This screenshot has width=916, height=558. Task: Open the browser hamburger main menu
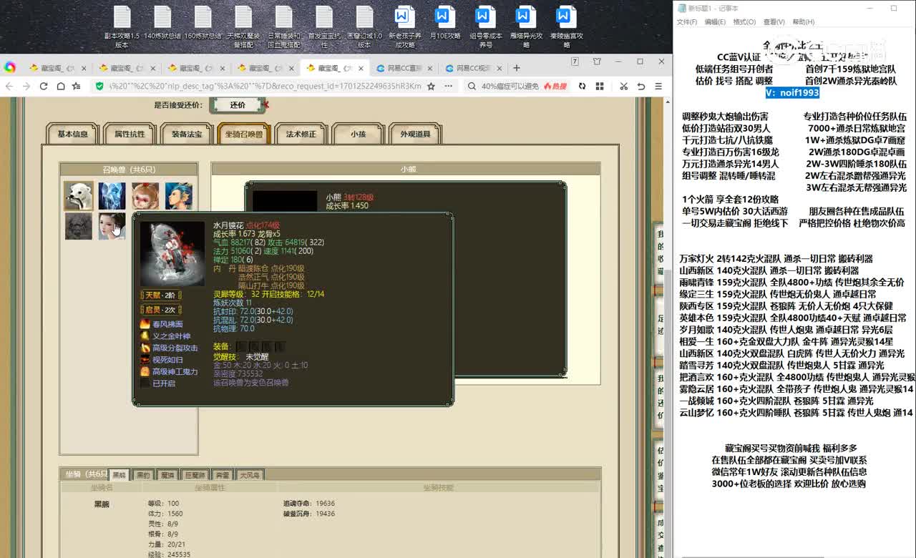(x=658, y=86)
